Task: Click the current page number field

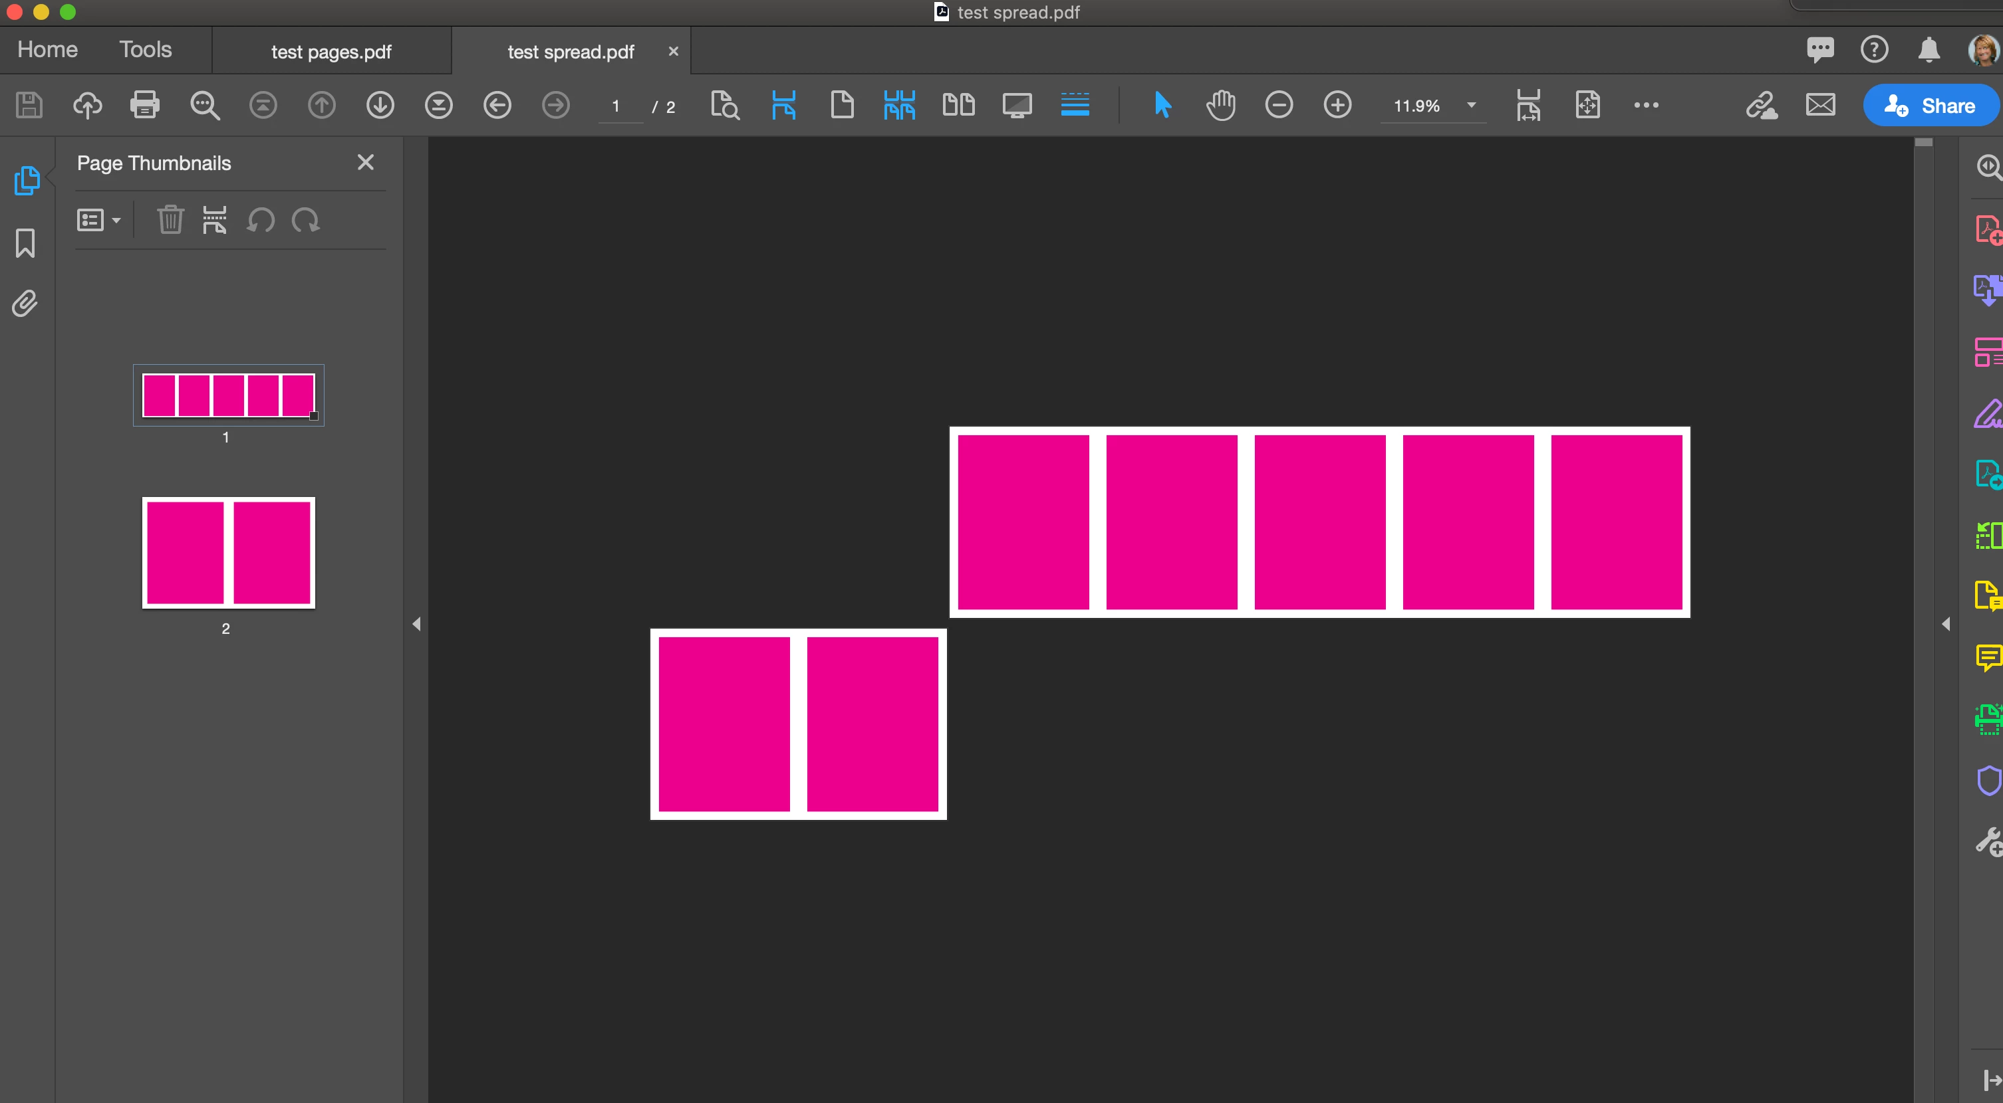Action: click(617, 106)
